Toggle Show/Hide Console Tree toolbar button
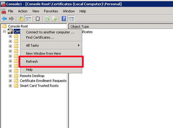This screenshot has width=173, height=128. pyautogui.click(x=28, y=19)
